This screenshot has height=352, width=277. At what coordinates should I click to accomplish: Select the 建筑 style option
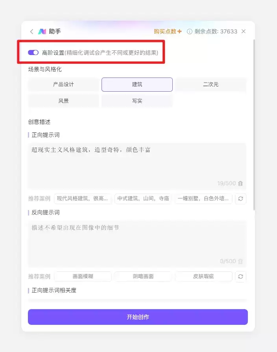[x=137, y=85]
